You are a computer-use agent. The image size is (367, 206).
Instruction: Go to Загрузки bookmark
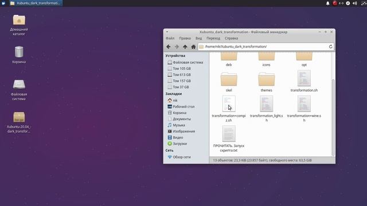(x=177, y=144)
